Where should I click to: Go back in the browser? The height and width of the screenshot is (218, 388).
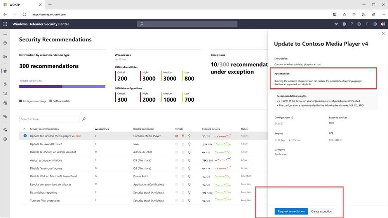(x=5, y=14)
